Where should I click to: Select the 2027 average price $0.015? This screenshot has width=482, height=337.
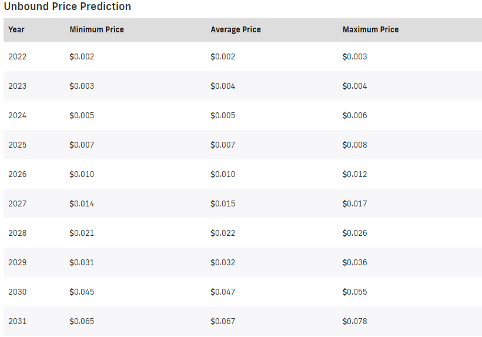[x=223, y=203]
